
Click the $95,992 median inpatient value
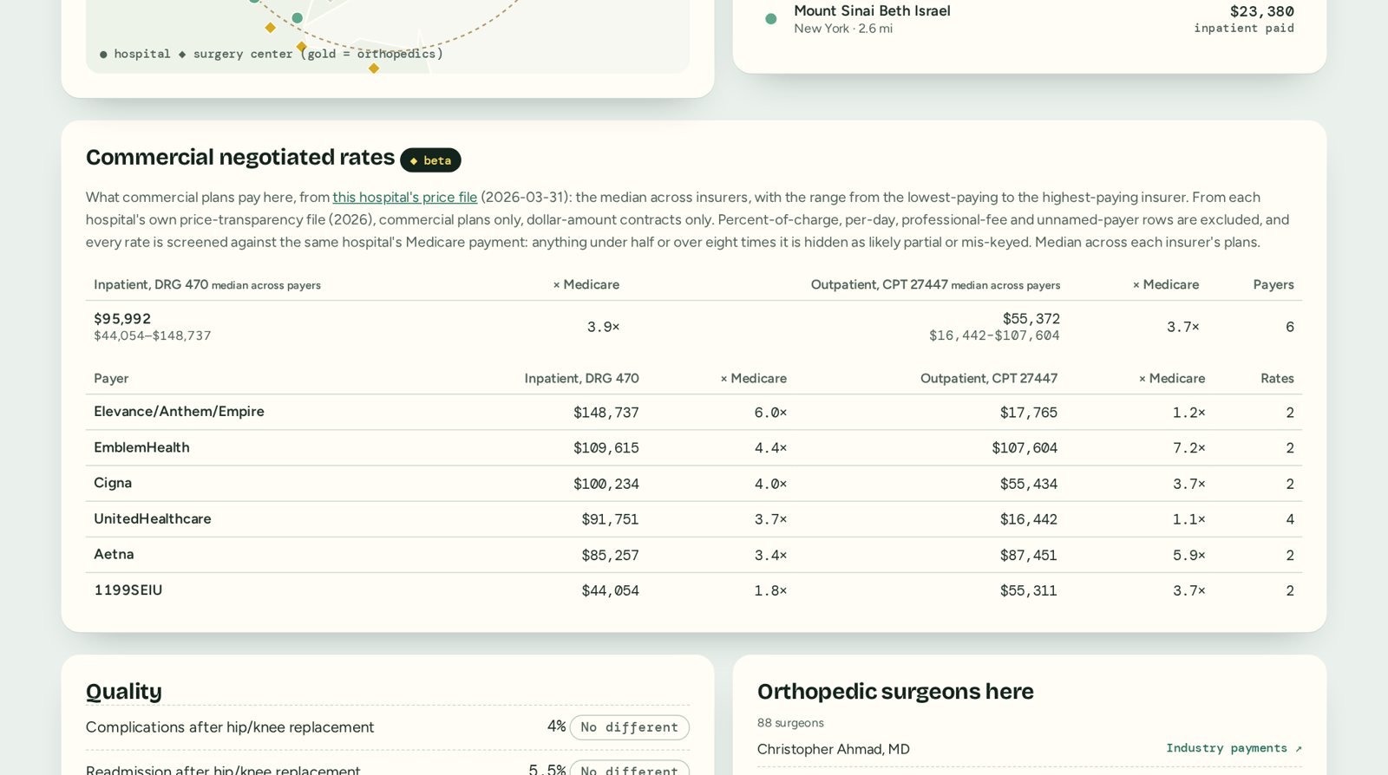point(122,318)
